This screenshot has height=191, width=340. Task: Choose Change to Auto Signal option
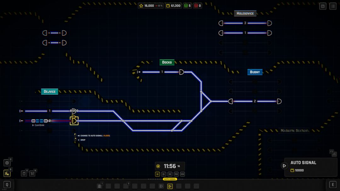point(95,136)
